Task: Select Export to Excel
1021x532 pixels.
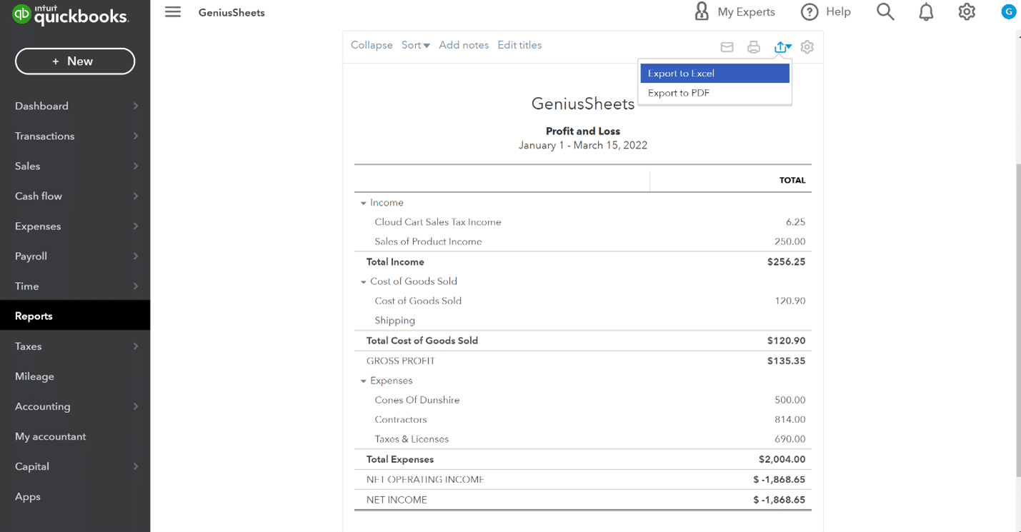Action: tap(715, 73)
